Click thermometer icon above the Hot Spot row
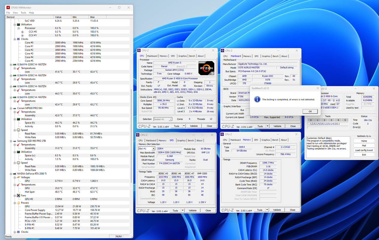379x240 pixels. [x=19, y=184]
